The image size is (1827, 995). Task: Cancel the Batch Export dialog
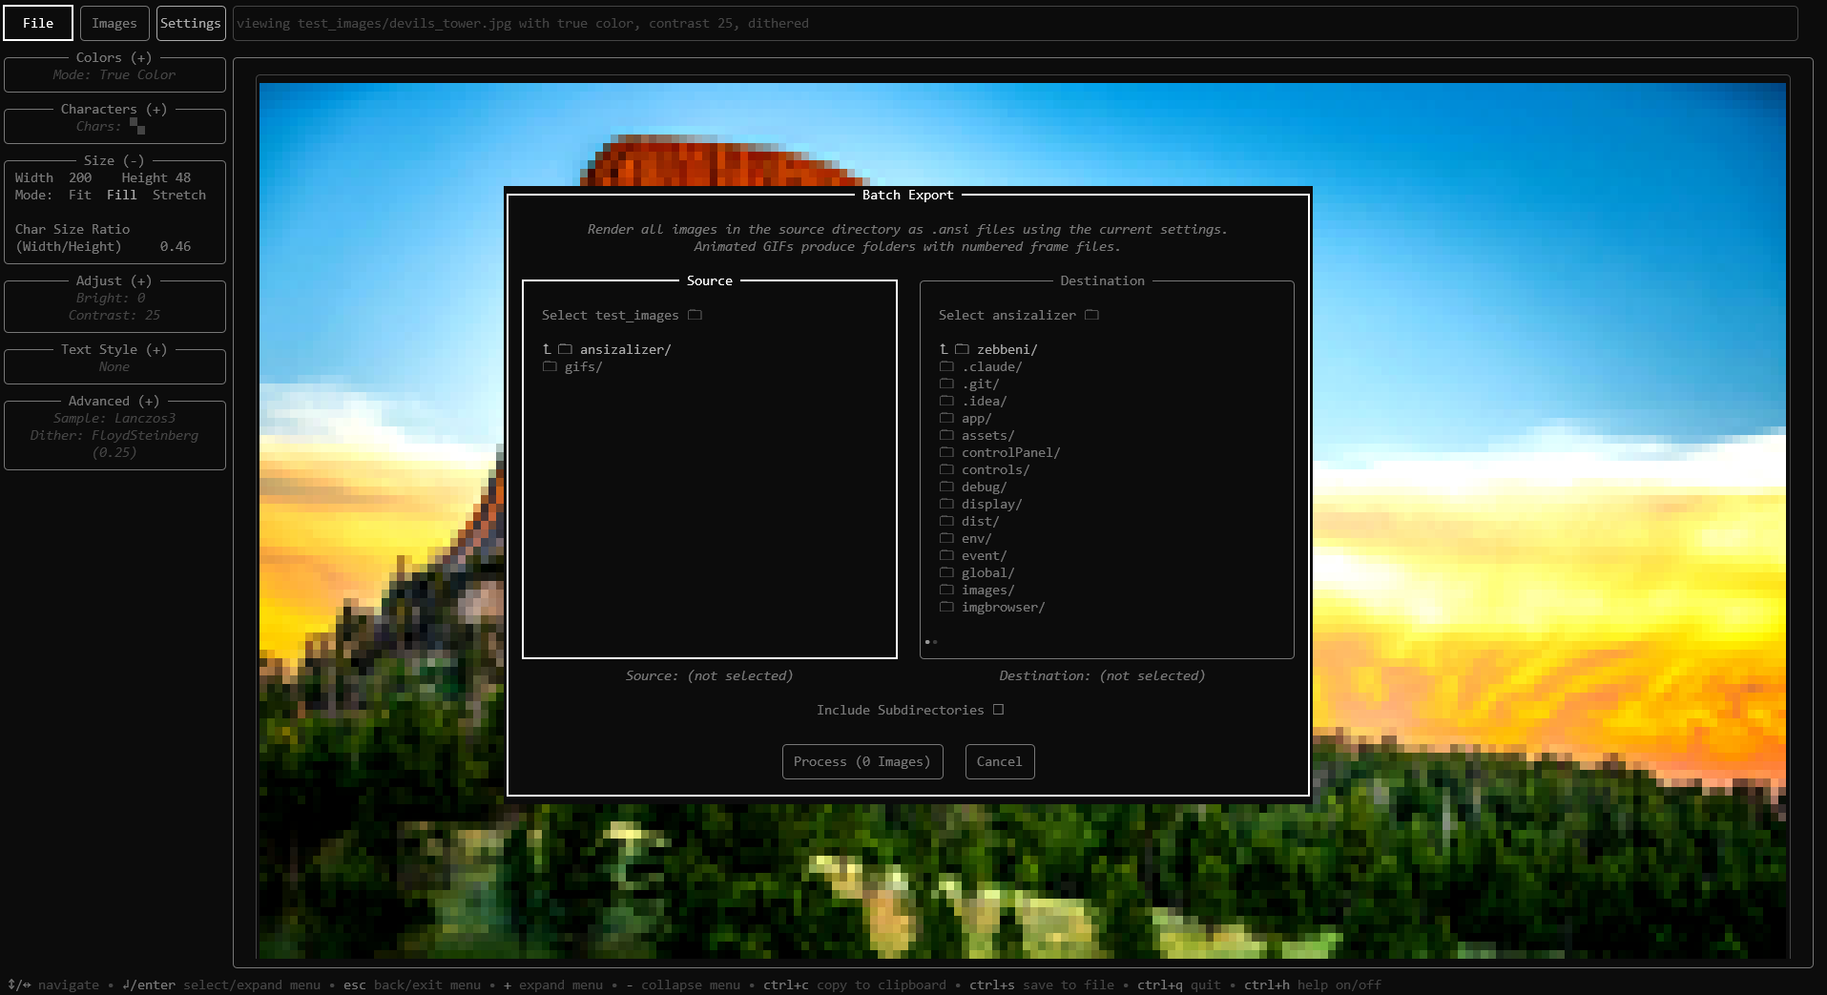pyautogui.click(x=1000, y=761)
